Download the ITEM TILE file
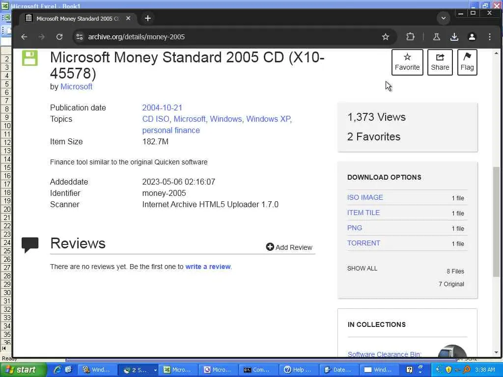The height and width of the screenshot is (377, 503). [363, 213]
